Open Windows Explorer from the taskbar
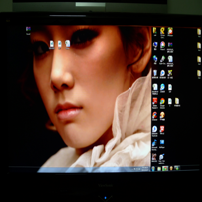The image size is (202, 202). pyautogui.click(x=159, y=169)
